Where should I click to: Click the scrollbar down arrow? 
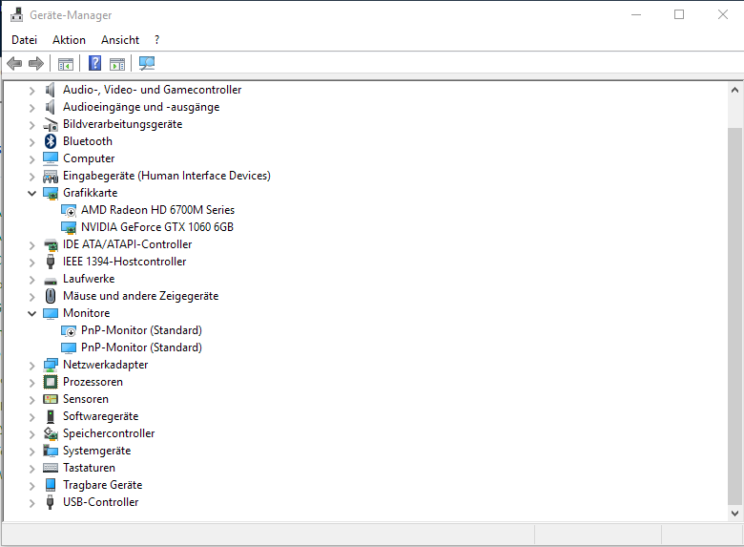734,514
